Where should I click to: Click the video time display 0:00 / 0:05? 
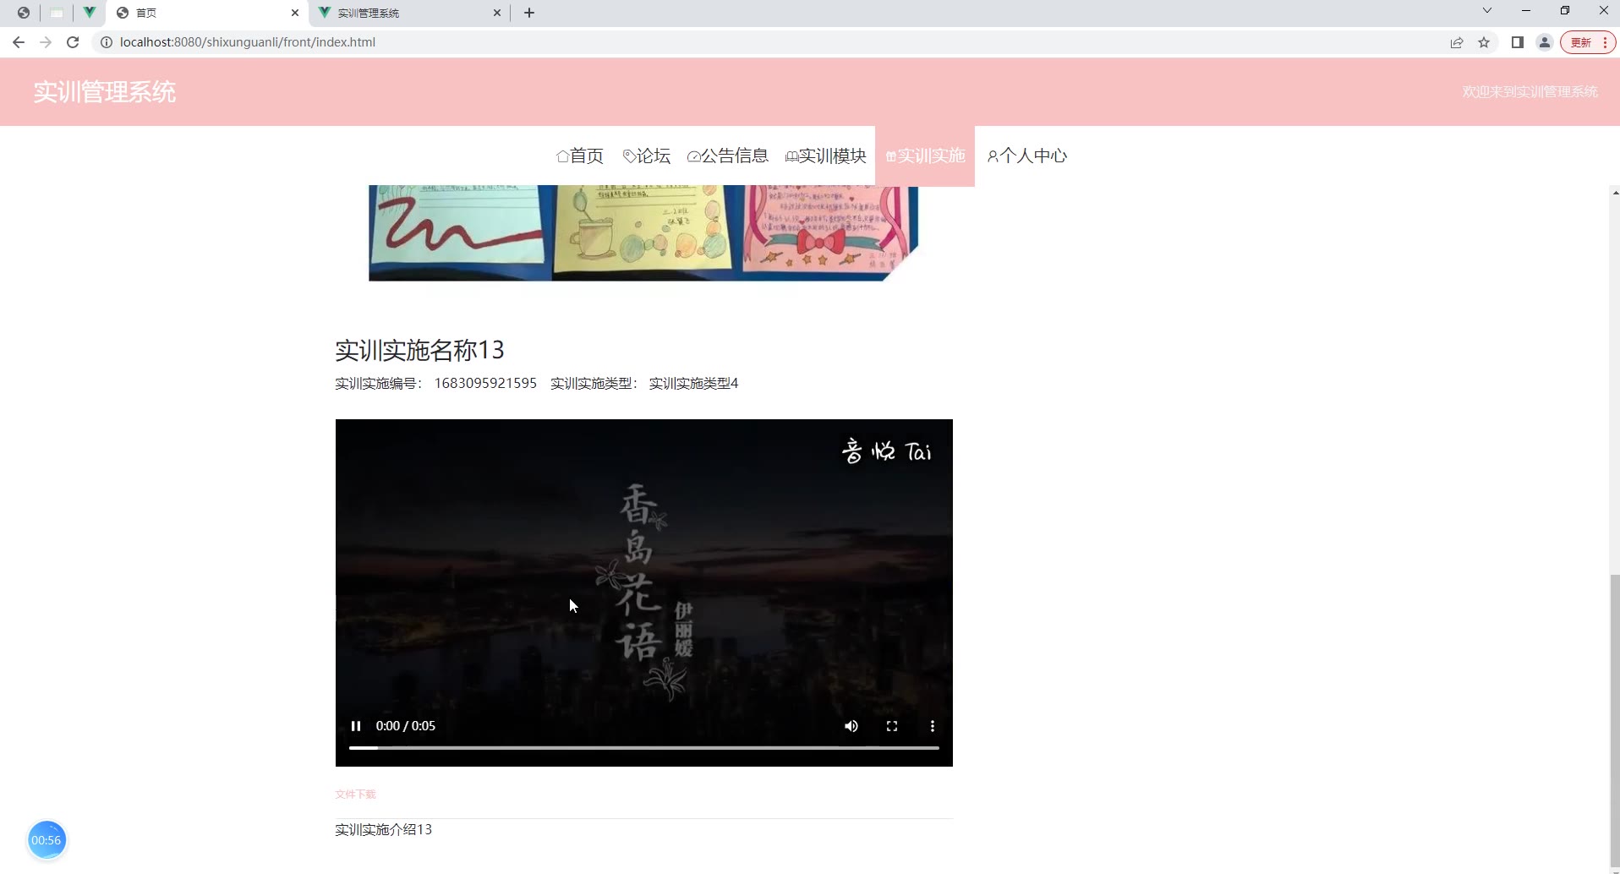click(405, 726)
